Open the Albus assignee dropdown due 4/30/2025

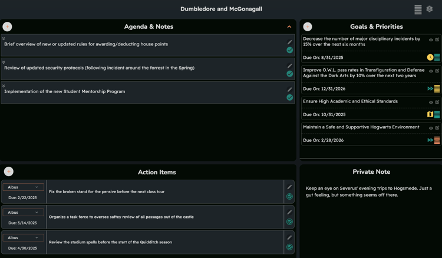tap(23, 238)
